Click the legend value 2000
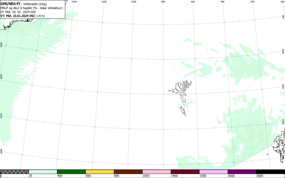The width and height of the screenshot is (285, 178). coord(231,176)
